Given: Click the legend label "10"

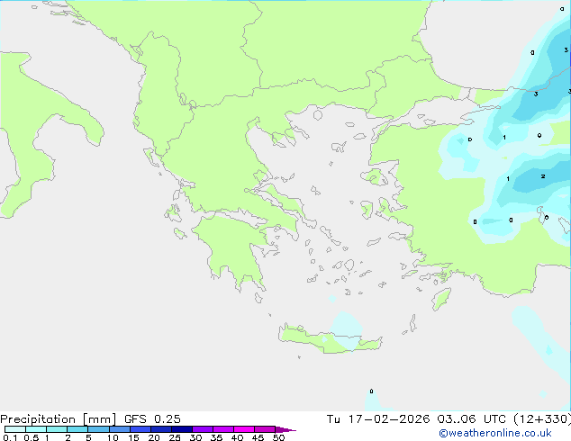Looking at the screenshot, I should (x=113, y=437).
